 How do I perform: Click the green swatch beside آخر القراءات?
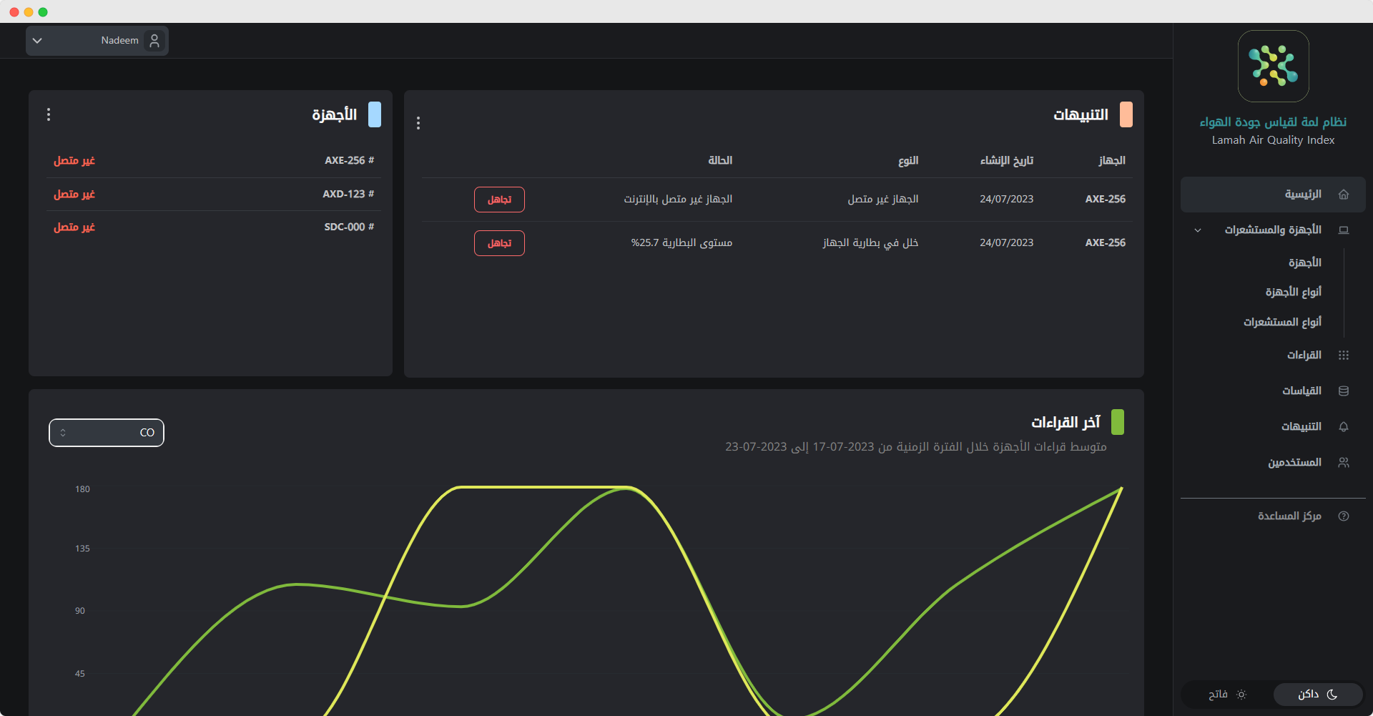[x=1118, y=422]
